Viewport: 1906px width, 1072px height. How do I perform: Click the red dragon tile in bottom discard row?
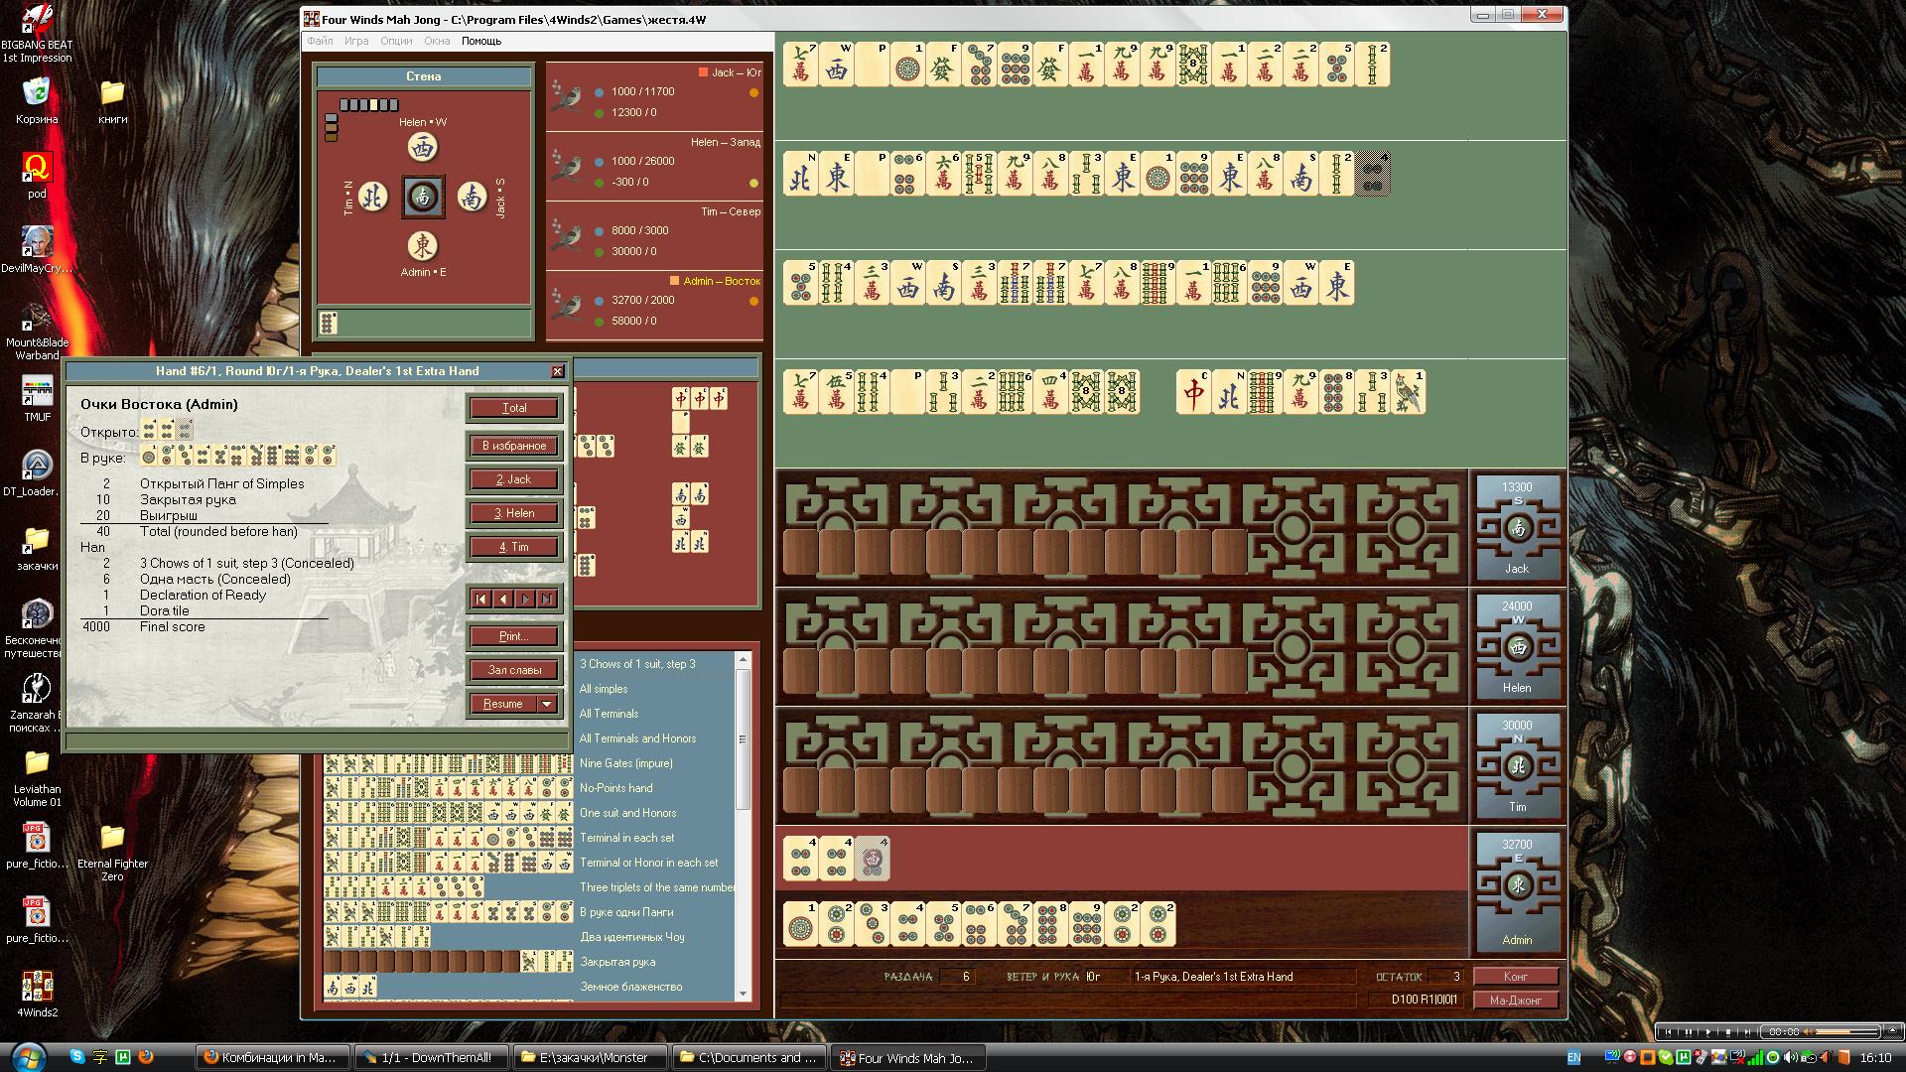(x=1194, y=392)
